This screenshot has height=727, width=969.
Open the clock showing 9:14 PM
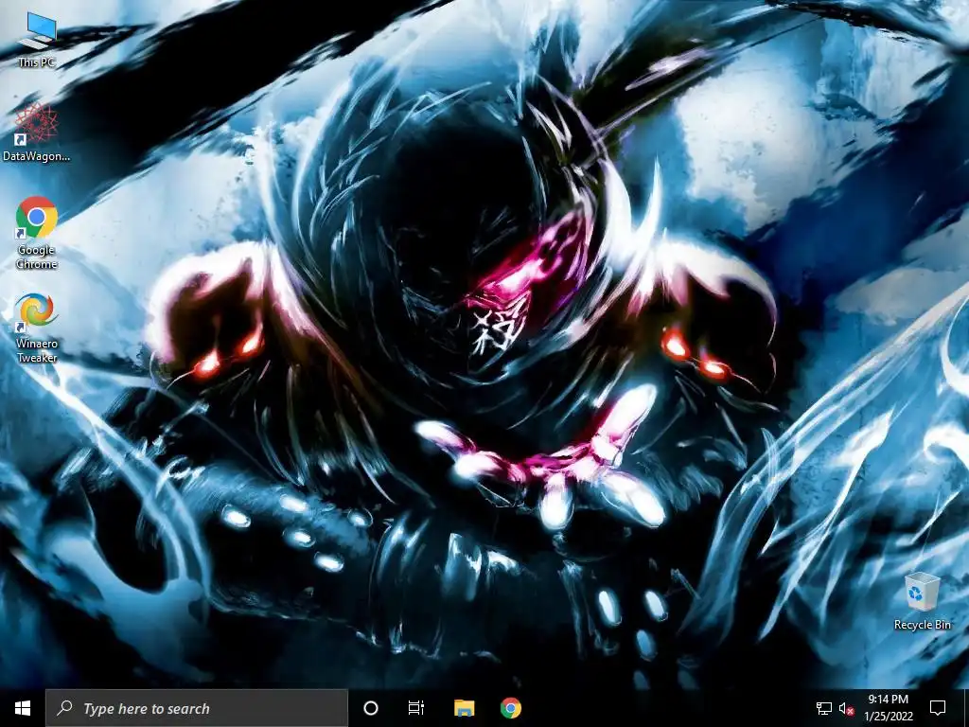888,708
